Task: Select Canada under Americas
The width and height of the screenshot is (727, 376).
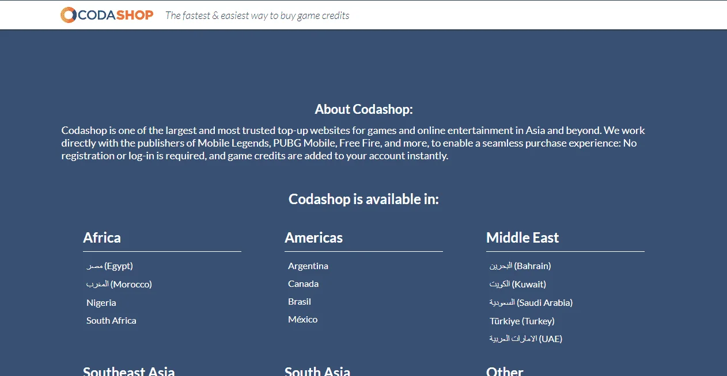Action: [x=303, y=283]
